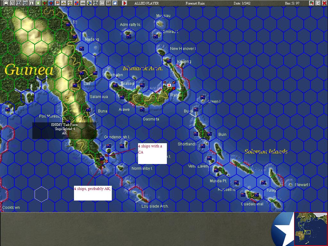Click the aircraft icon above Rabaul
The image size is (328, 246).
[174, 82]
